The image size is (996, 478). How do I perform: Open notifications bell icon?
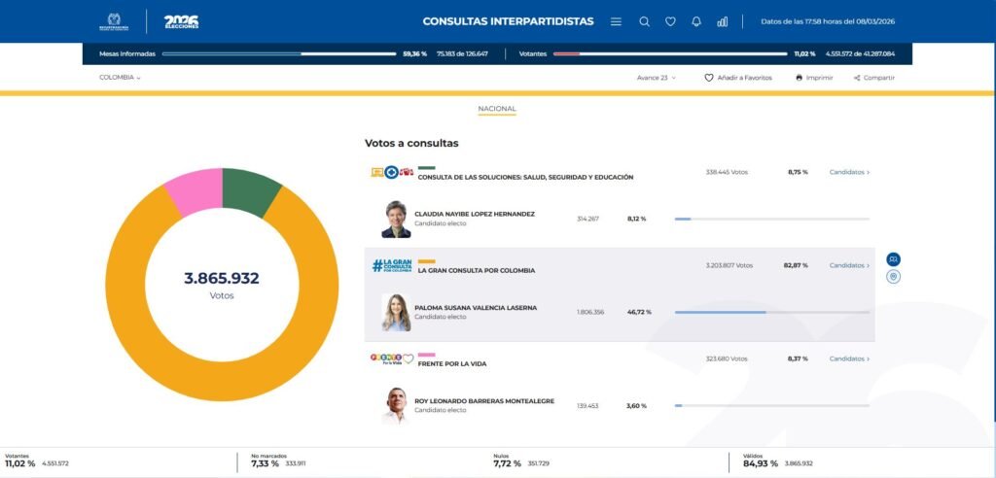pyautogui.click(x=696, y=21)
